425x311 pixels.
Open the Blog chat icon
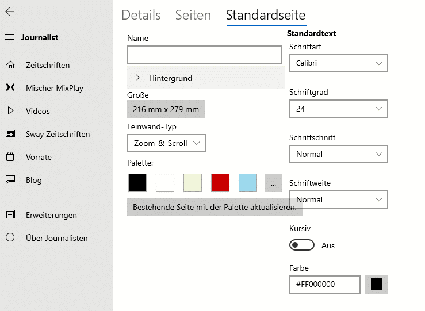(10, 179)
